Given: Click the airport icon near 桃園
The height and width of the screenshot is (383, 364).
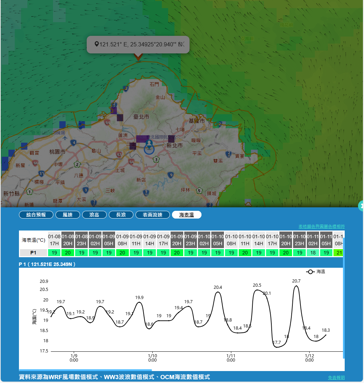Looking at the screenshot, I should 65,138.
